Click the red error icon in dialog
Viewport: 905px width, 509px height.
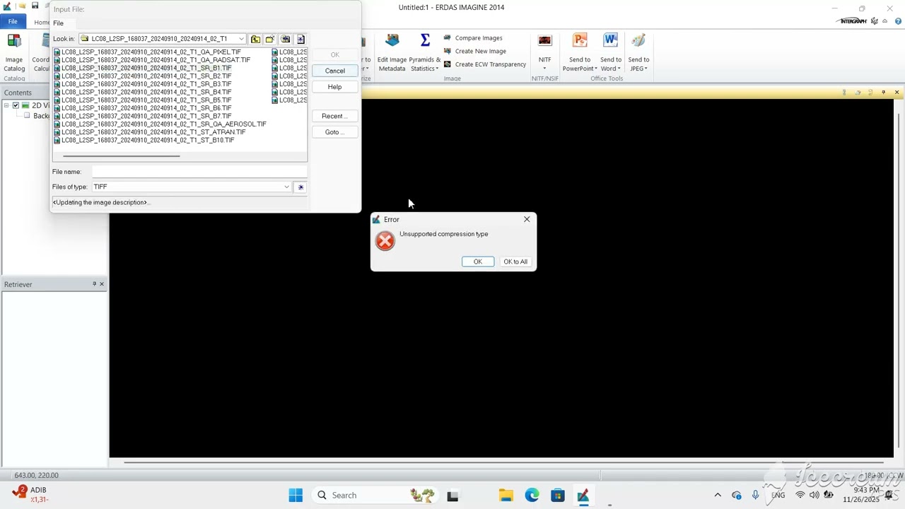coord(385,241)
